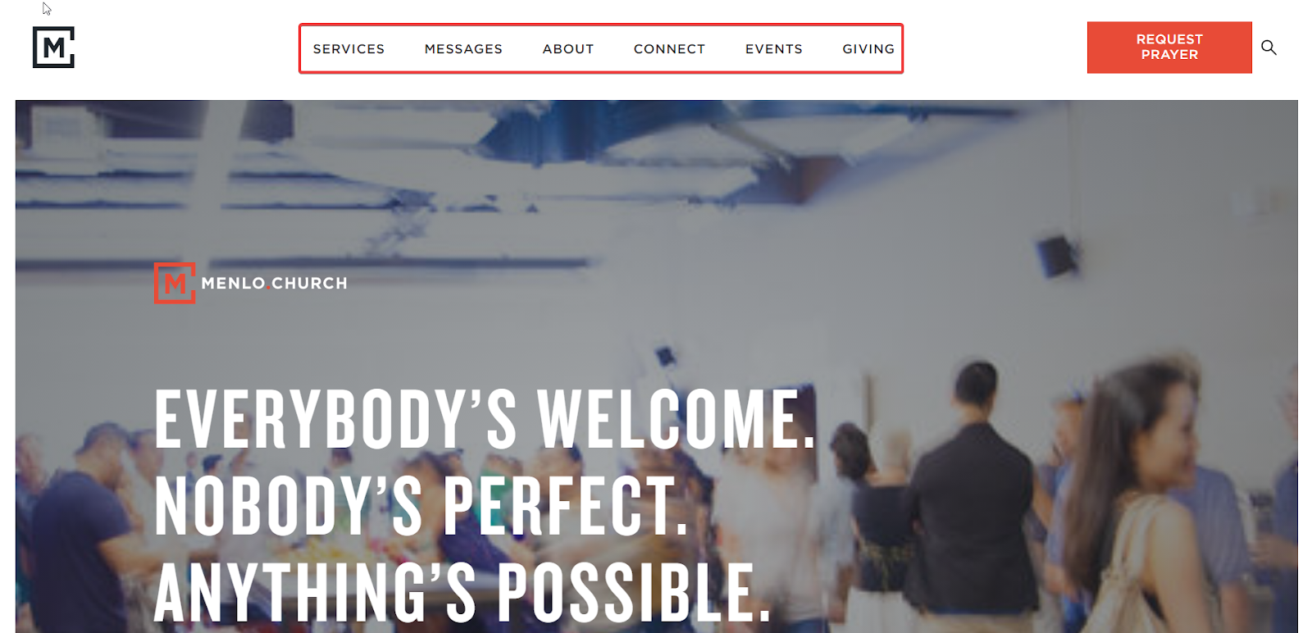Choose Events in the top menu
This screenshot has height=633, width=1312.
point(774,49)
